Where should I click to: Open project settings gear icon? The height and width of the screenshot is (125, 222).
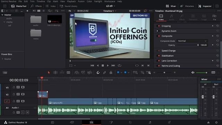[216, 123]
